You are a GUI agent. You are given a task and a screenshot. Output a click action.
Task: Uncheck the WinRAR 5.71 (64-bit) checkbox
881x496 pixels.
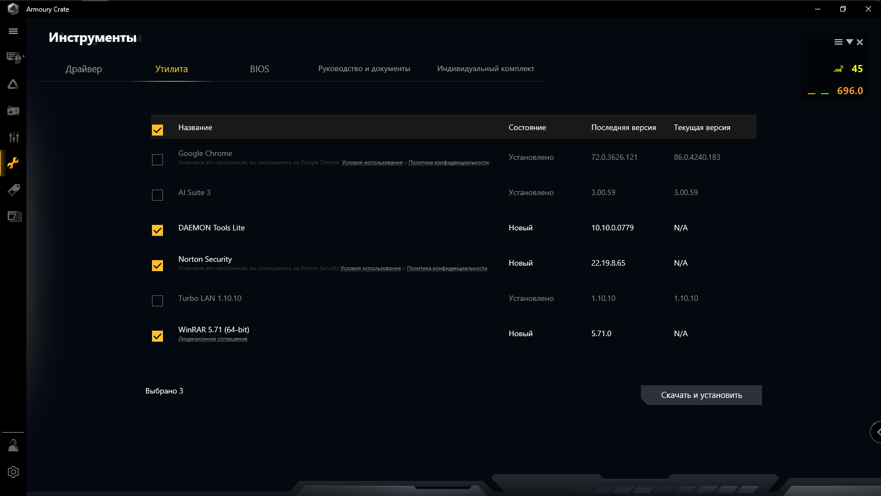point(157,336)
